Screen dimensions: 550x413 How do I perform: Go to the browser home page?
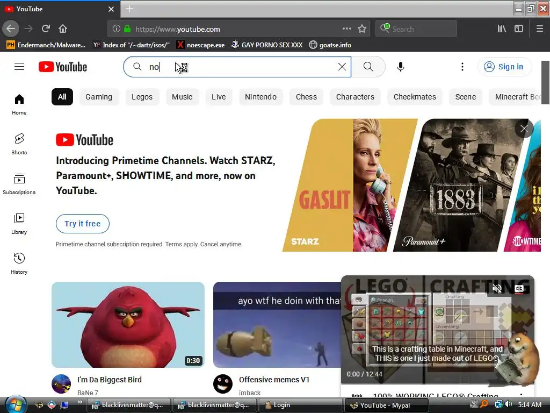click(x=63, y=29)
